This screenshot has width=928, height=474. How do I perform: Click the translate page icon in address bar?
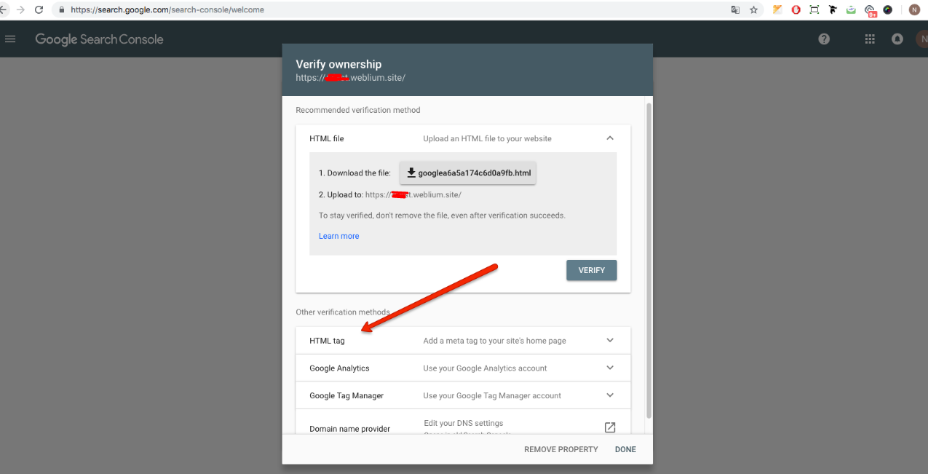(735, 10)
